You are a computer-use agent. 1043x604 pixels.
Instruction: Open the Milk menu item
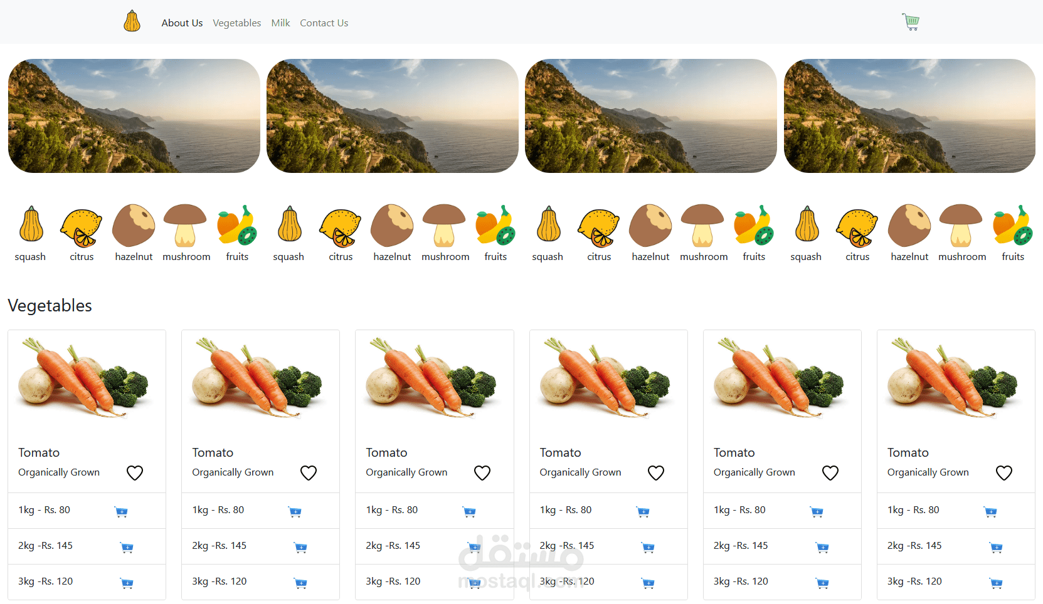click(x=280, y=23)
